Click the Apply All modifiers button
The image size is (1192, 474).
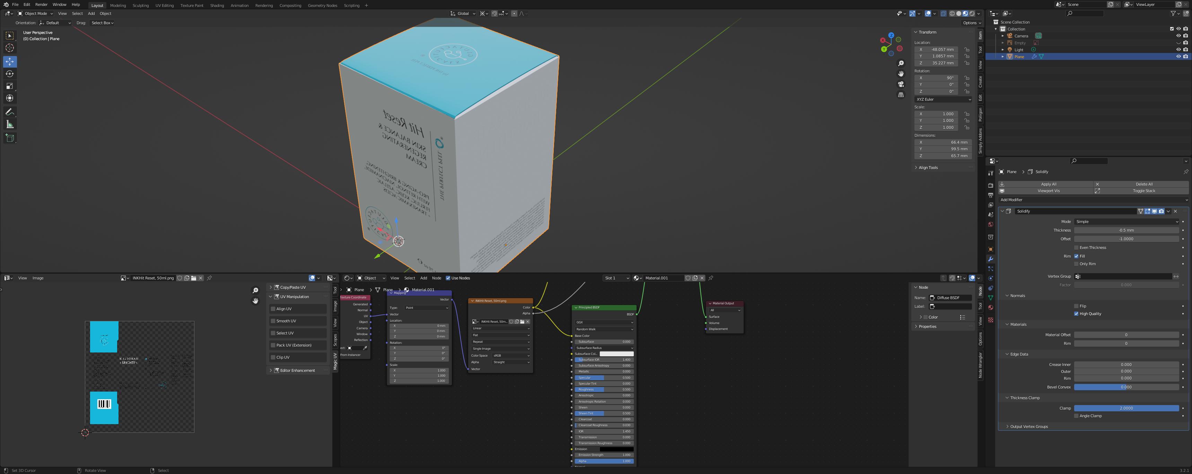pos(1045,184)
